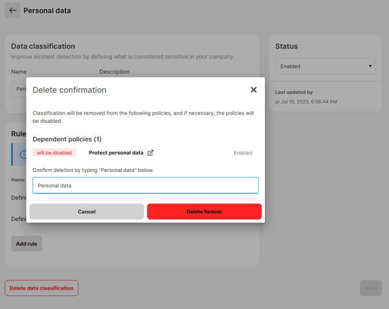The width and height of the screenshot is (389, 309).
Task: Click the Add rule button
Action: pyautogui.click(x=26, y=244)
